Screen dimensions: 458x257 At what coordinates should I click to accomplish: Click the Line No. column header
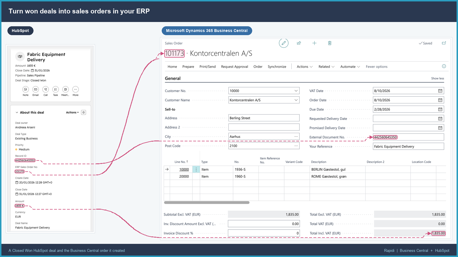click(181, 162)
